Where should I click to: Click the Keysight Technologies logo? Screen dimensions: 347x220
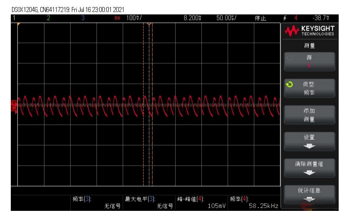coord(309,31)
